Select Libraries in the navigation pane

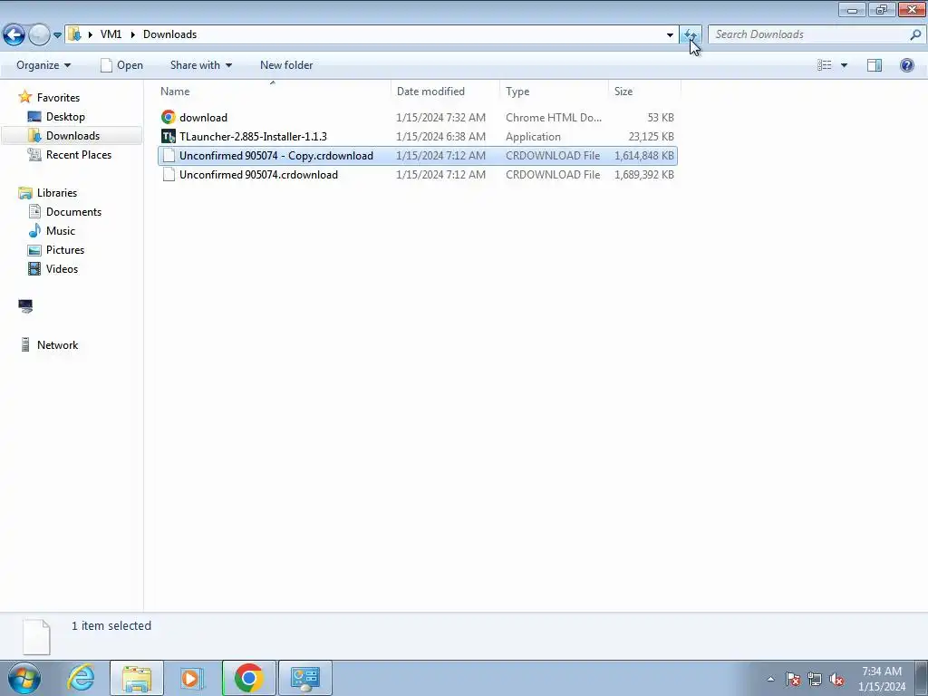(57, 192)
